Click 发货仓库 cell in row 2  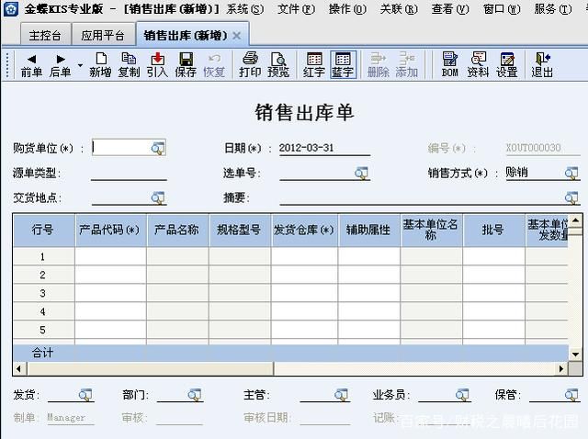pyautogui.click(x=304, y=275)
